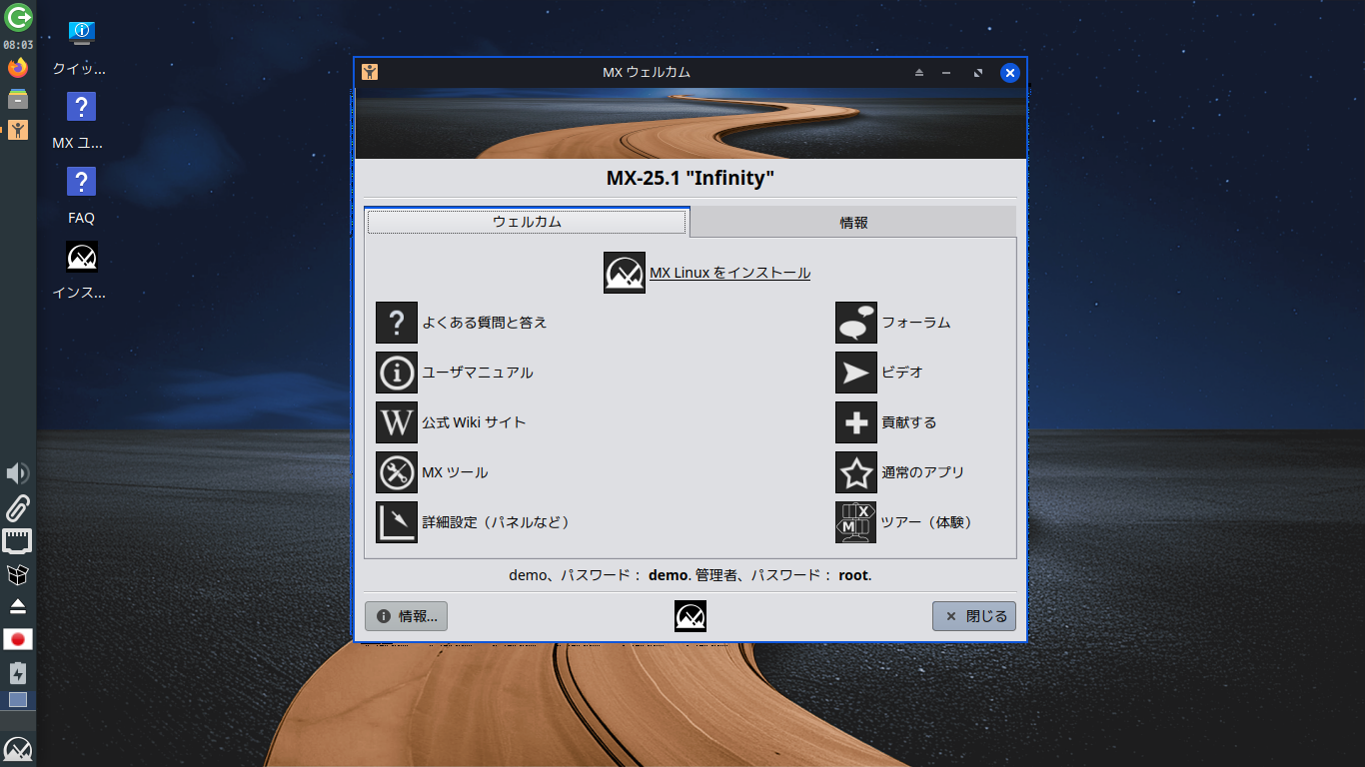
Task: Open よくある質問と答え (FAQ)
Action: (462, 323)
